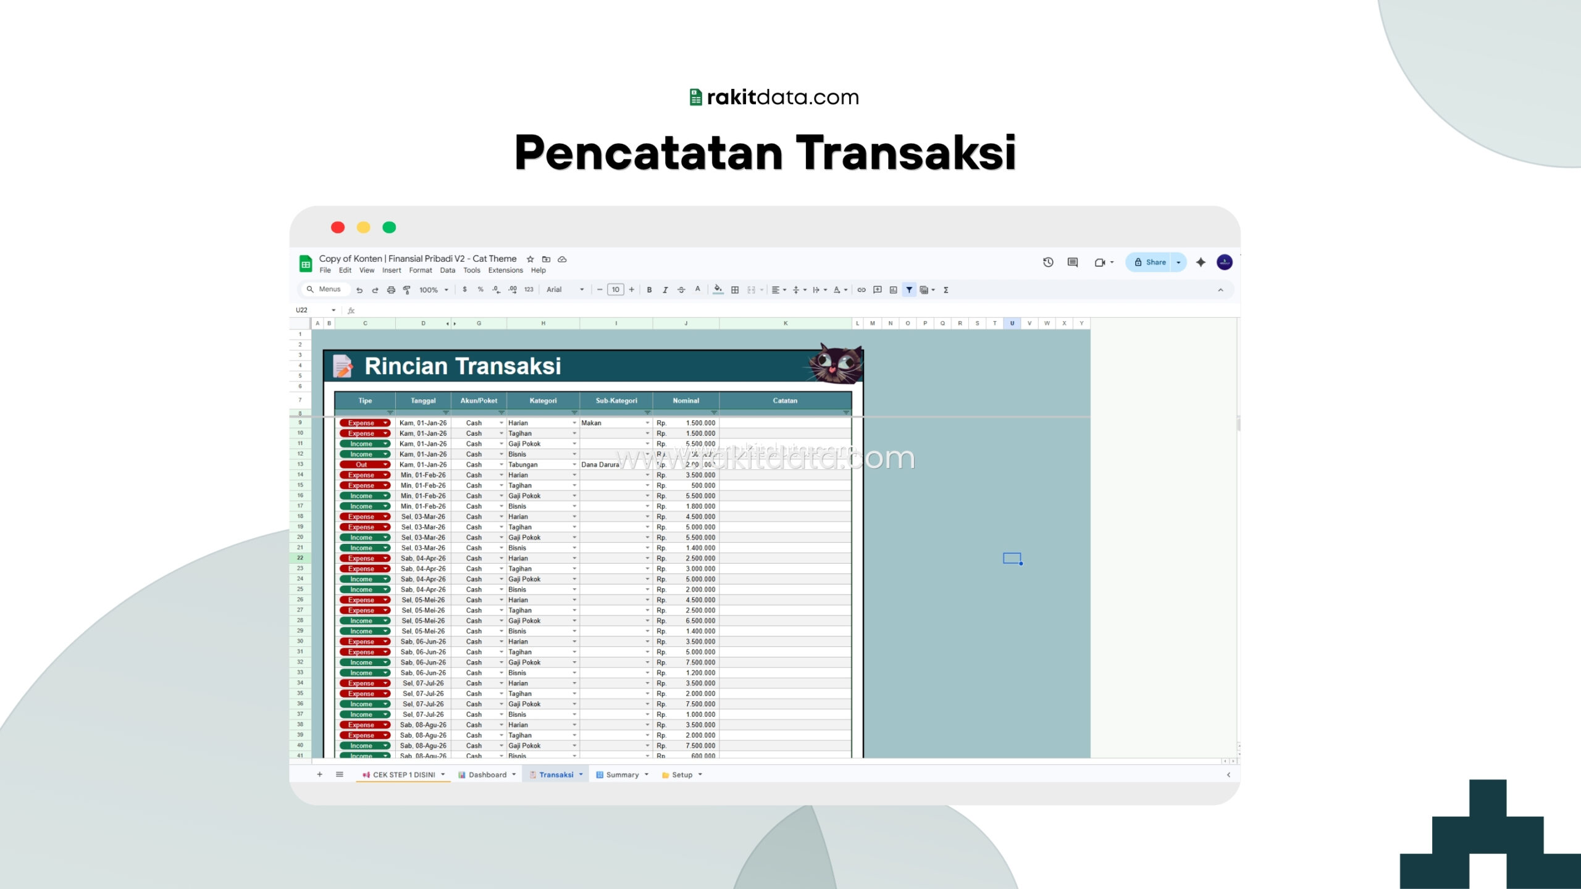The width and height of the screenshot is (1581, 889).
Task: Insert a link
Action: coord(862,290)
